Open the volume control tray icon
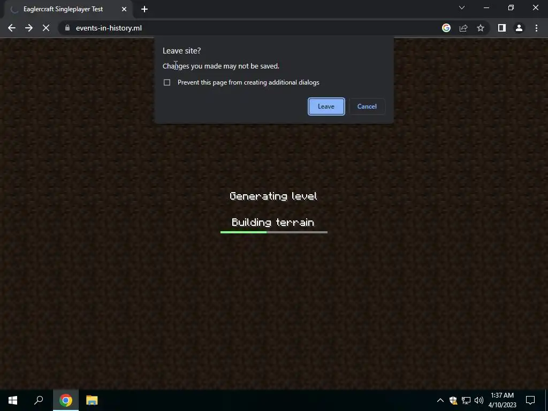The image size is (548, 411). click(x=479, y=400)
